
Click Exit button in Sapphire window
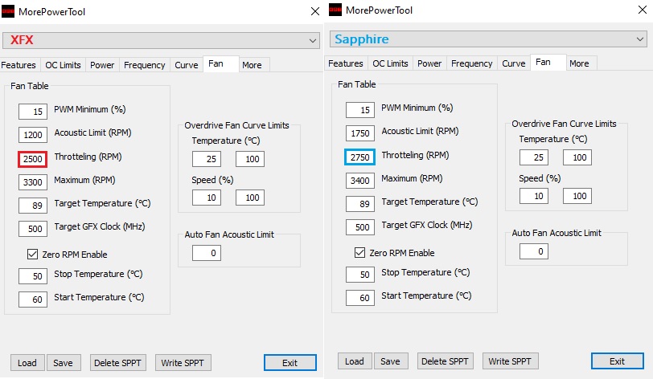(x=617, y=361)
